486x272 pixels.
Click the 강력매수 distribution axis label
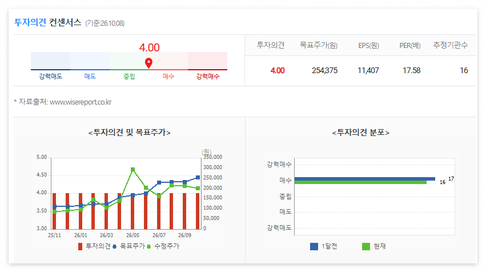pos(279,165)
